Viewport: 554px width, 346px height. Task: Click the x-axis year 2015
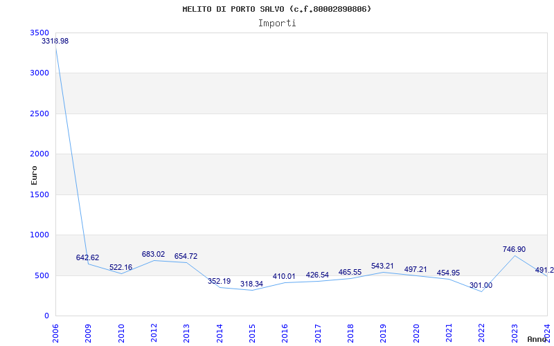click(252, 334)
